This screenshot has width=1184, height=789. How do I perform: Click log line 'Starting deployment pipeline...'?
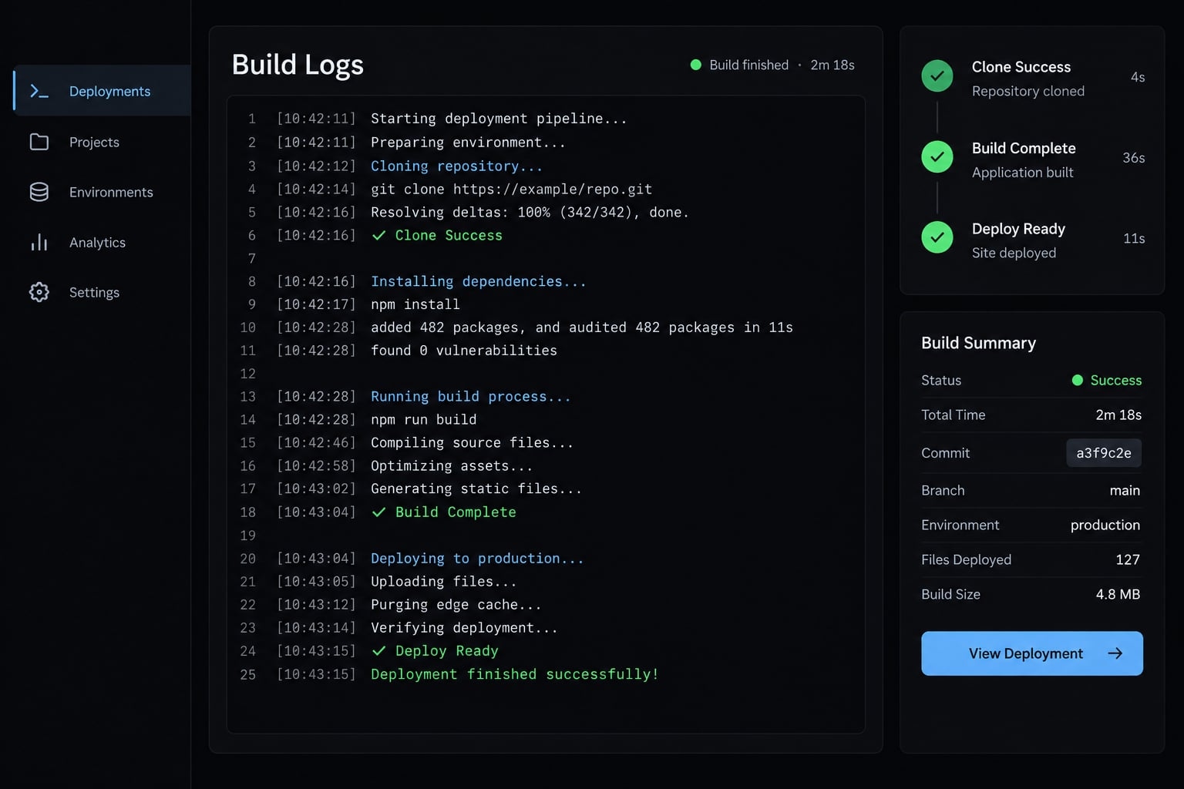[499, 119]
